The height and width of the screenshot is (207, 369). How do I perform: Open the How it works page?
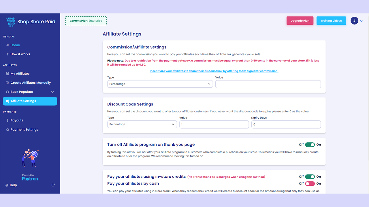pos(20,54)
